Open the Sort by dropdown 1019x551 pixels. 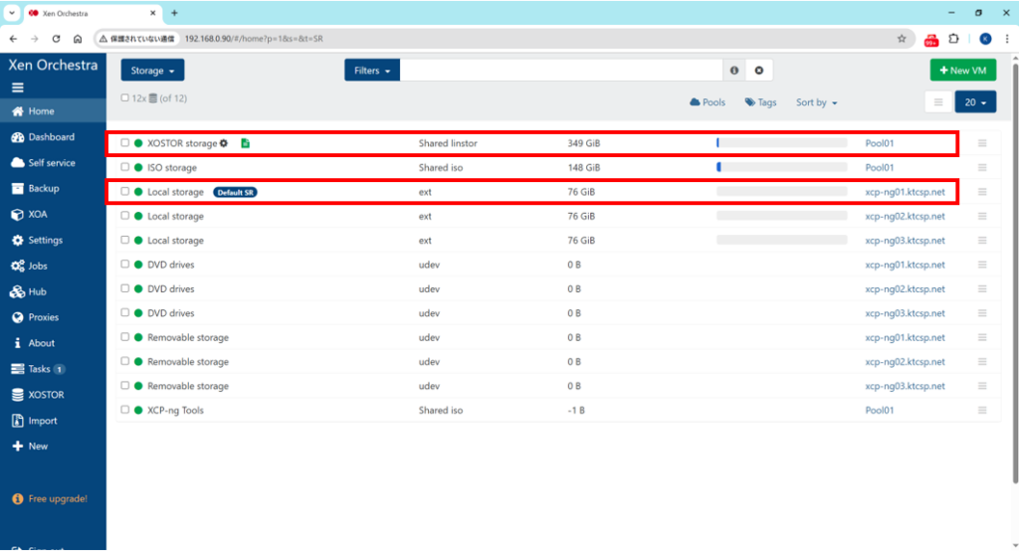click(816, 102)
